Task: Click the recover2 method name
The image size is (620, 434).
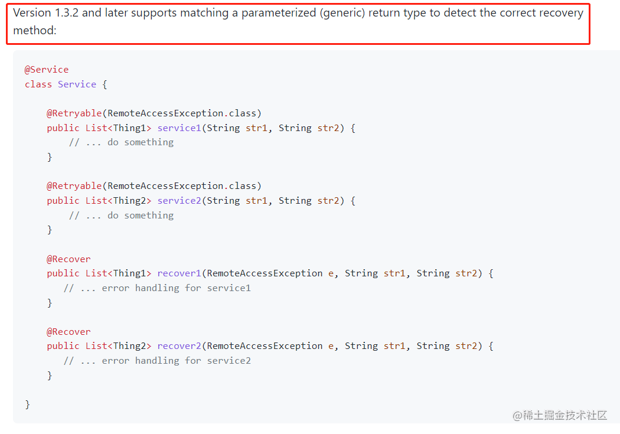Action: click(x=179, y=346)
